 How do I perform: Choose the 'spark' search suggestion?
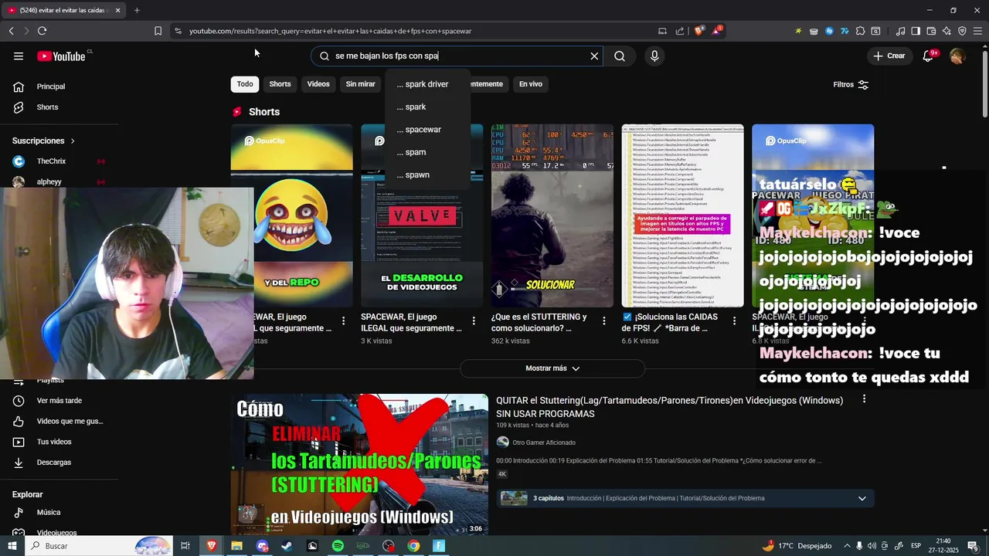point(427,107)
